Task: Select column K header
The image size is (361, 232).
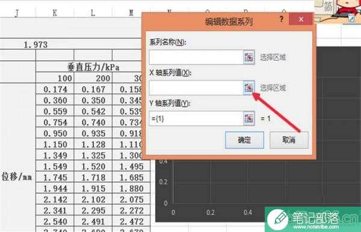Action: pyautogui.click(x=55, y=13)
